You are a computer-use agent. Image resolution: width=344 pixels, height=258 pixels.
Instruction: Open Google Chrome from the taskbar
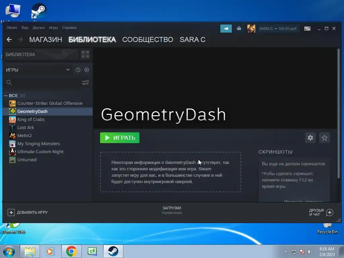point(72,251)
